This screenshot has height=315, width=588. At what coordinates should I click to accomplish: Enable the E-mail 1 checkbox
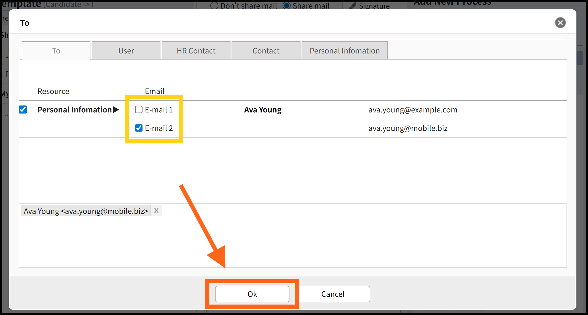click(139, 110)
